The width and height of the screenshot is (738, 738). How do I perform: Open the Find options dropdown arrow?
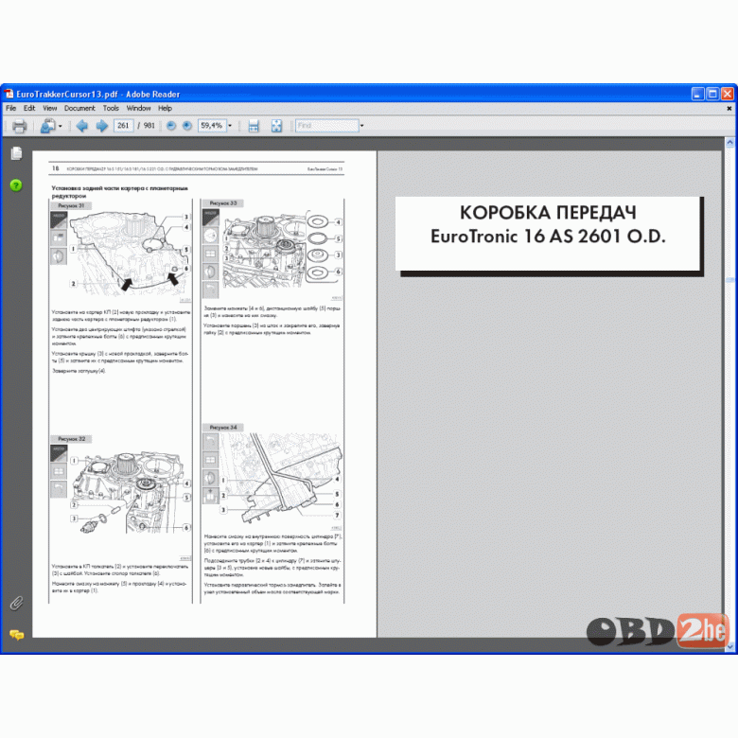pyautogui.click(x=362, y=126)
